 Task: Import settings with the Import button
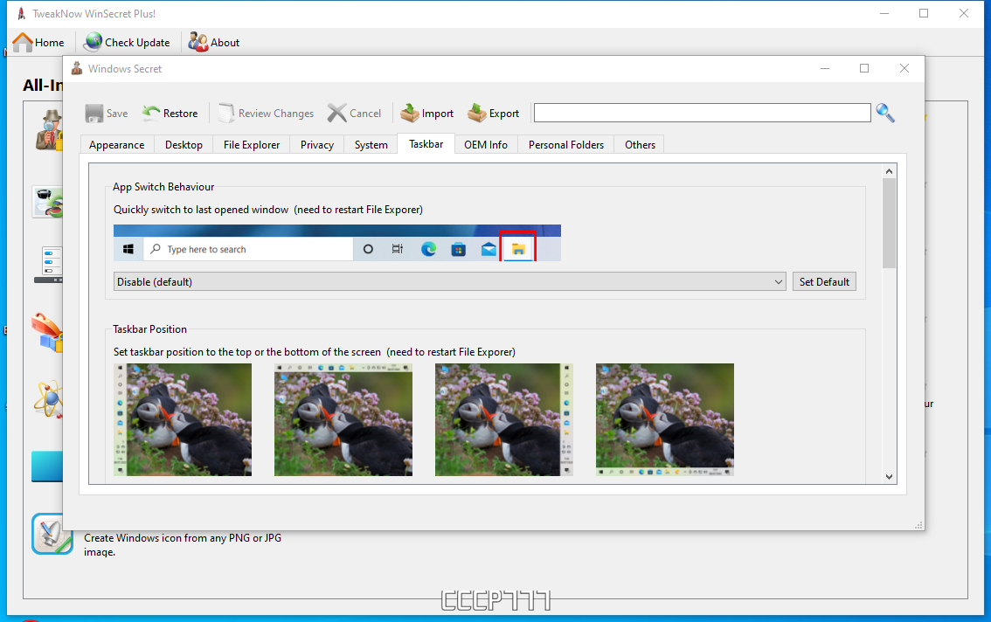(426, 114)
